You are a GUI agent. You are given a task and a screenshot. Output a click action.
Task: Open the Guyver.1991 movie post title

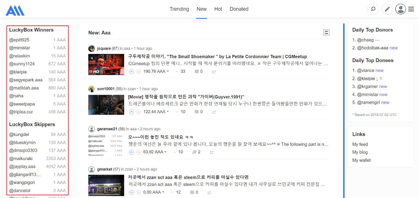coord(186,97)
